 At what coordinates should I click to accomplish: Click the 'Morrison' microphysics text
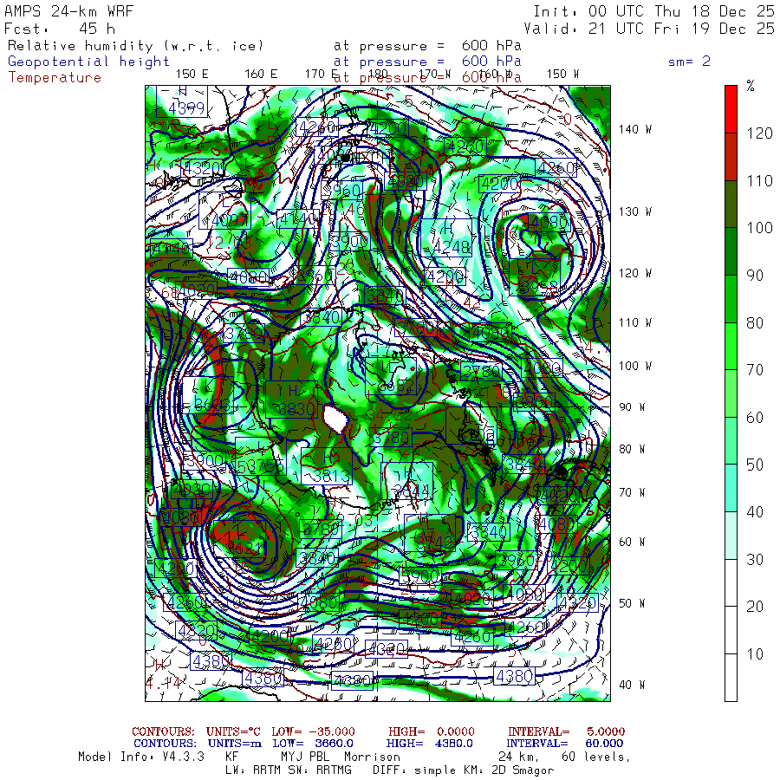tap(372, 757)
